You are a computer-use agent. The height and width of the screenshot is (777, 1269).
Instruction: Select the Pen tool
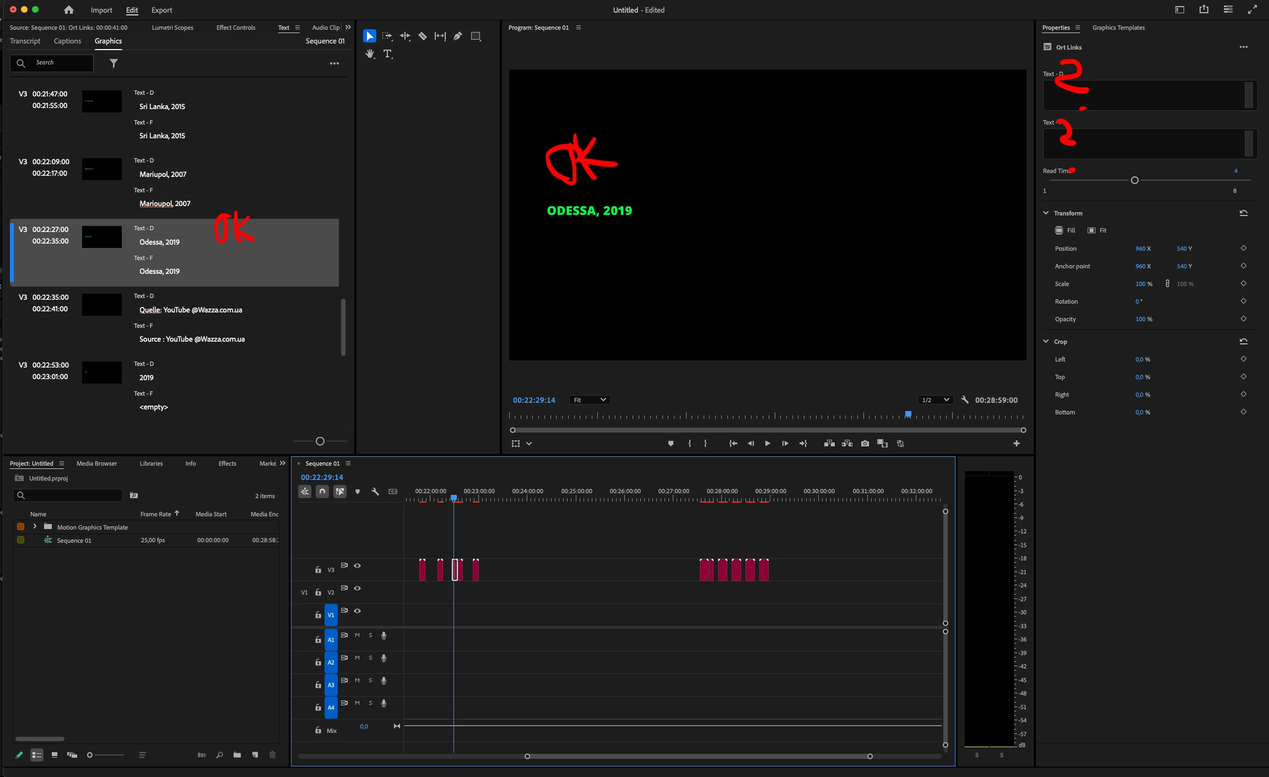(457, 36)
